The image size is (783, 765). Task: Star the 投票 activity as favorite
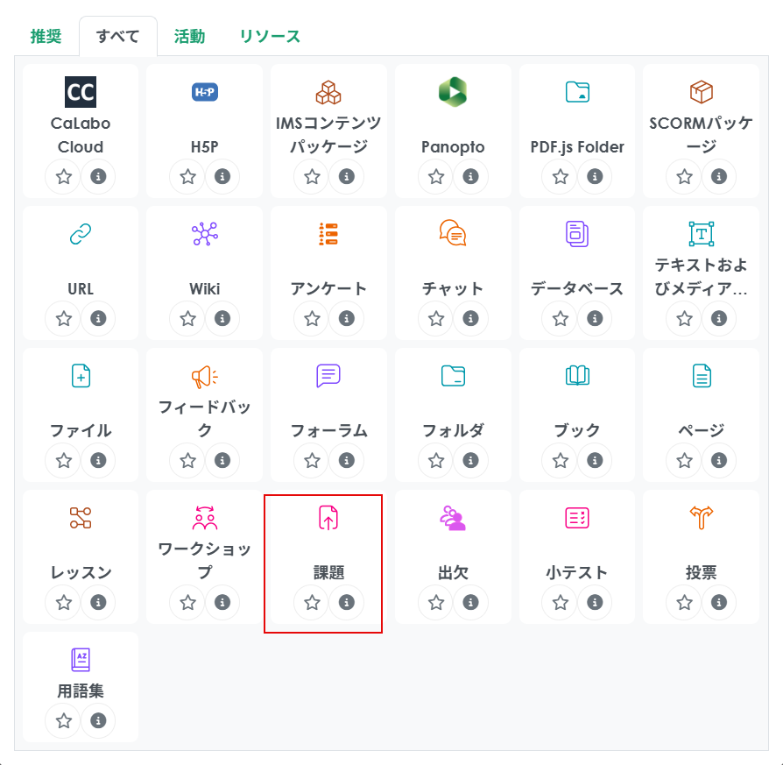tap(685, 602)
